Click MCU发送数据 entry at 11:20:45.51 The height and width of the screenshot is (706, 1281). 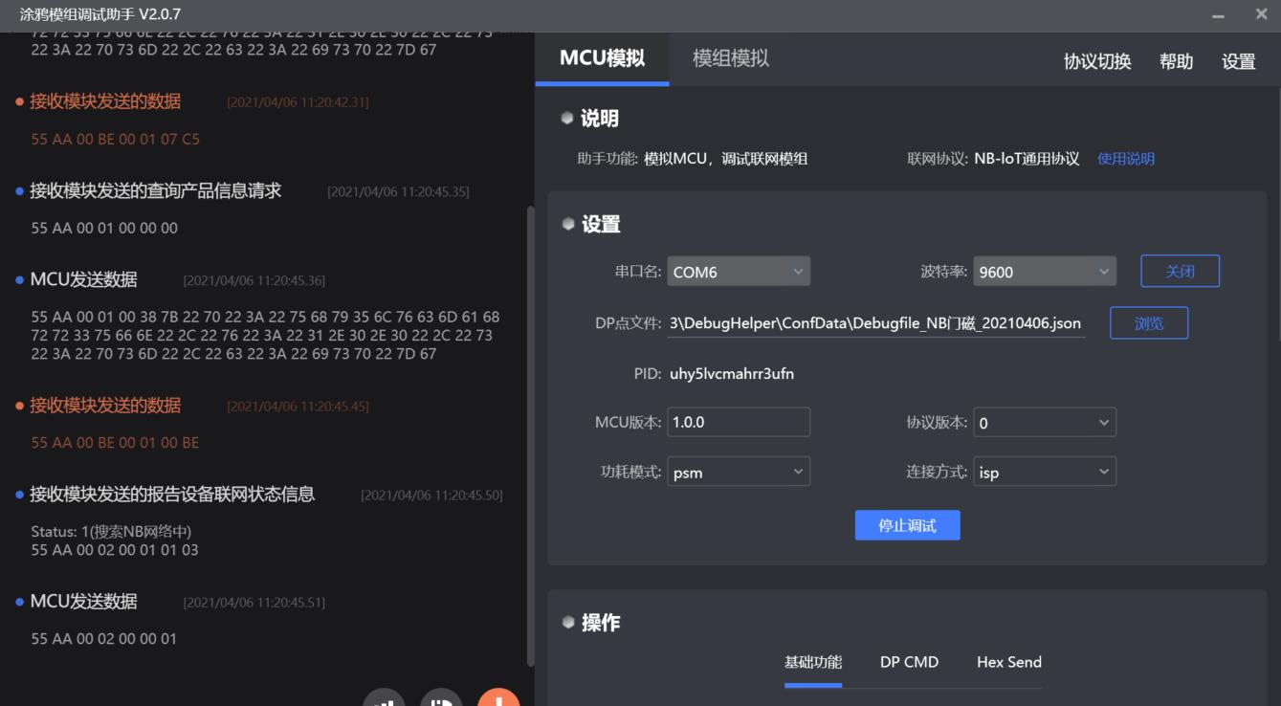point(83,602)
